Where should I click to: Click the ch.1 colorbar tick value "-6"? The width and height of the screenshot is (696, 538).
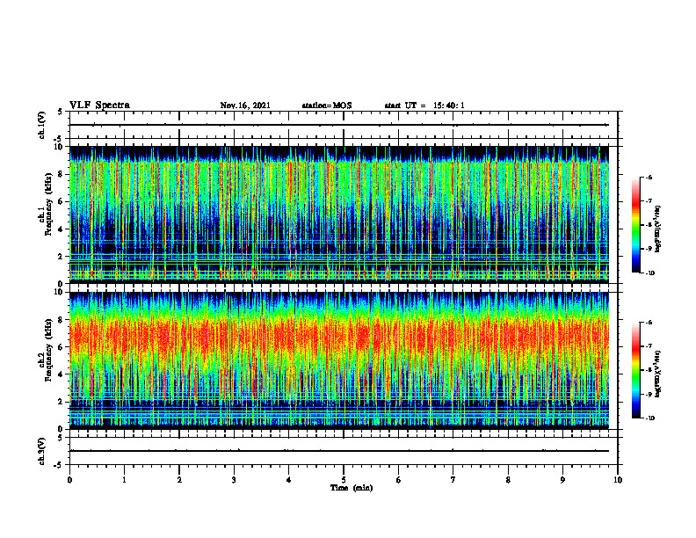(x=649, y=178)
